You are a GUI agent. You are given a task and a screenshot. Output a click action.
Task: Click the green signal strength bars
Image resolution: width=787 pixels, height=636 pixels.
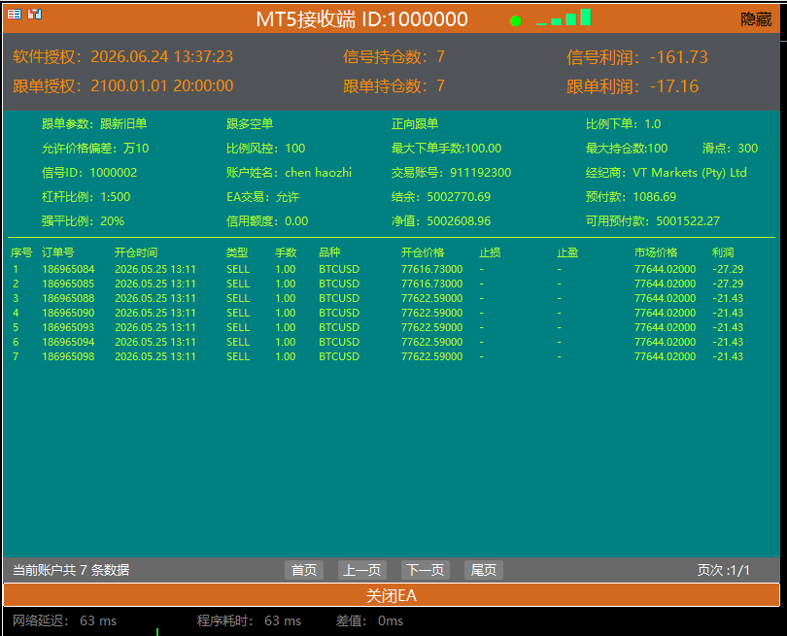coord(564,17)
